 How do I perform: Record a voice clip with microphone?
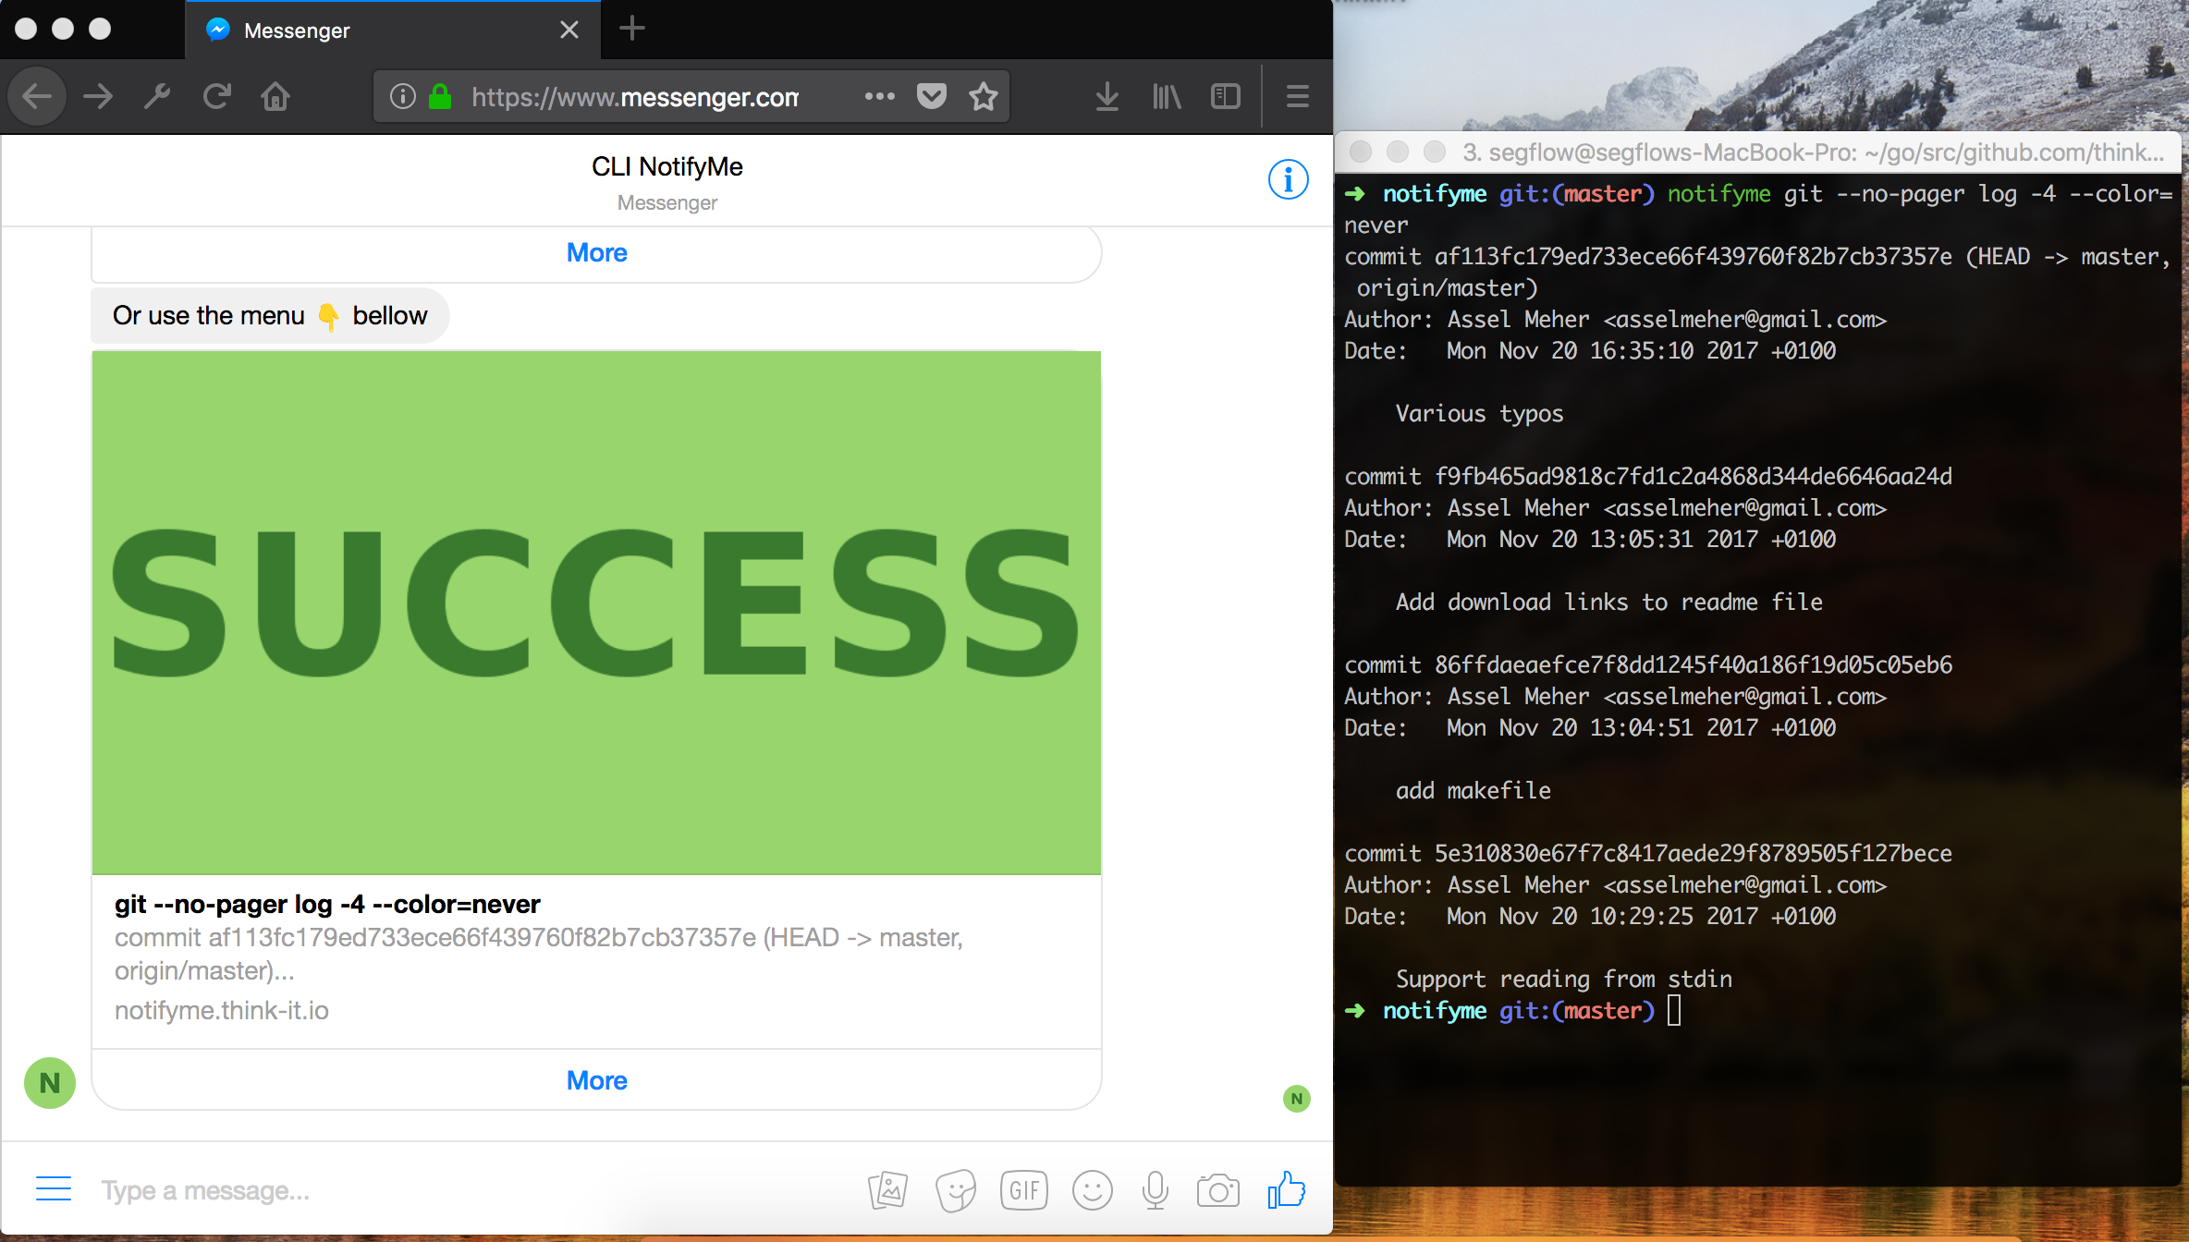point(1155,1190)
